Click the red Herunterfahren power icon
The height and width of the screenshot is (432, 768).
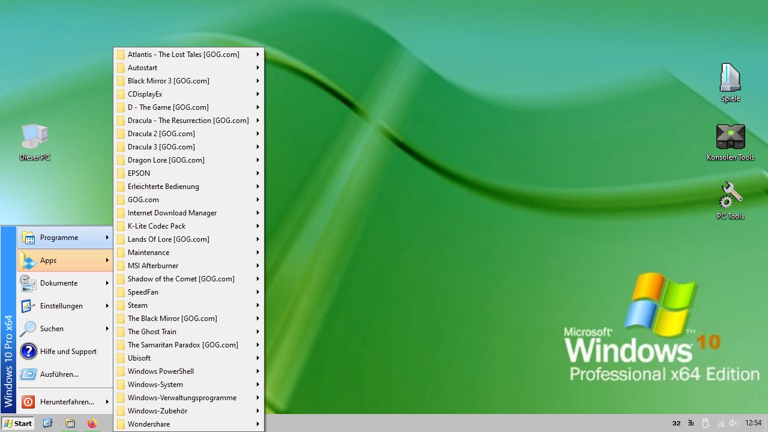28,402
